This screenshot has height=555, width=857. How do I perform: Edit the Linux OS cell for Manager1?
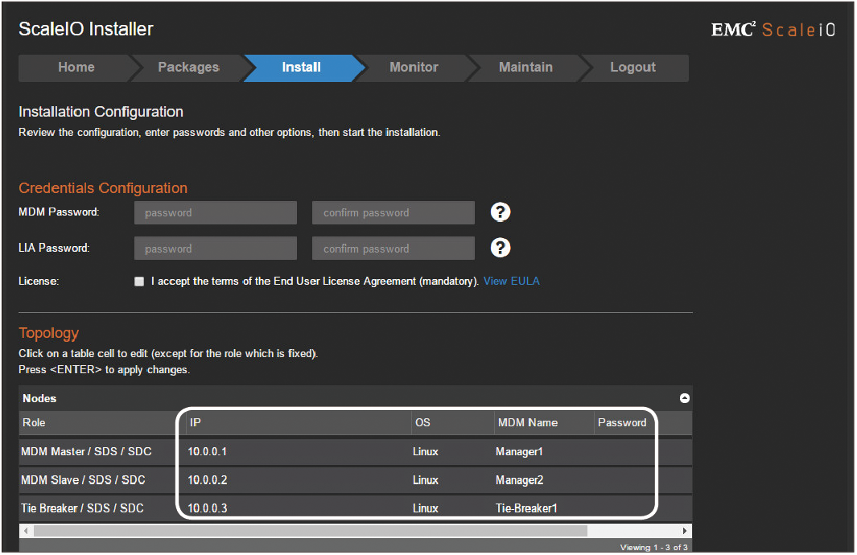(452, 452)
